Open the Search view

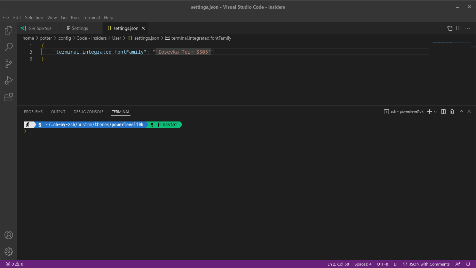(8, 47)
